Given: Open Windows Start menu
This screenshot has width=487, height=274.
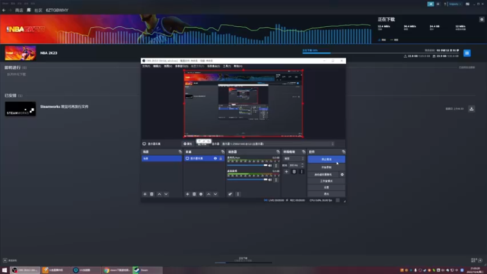Looking at the screenshot, I should (x=4, y=270).
